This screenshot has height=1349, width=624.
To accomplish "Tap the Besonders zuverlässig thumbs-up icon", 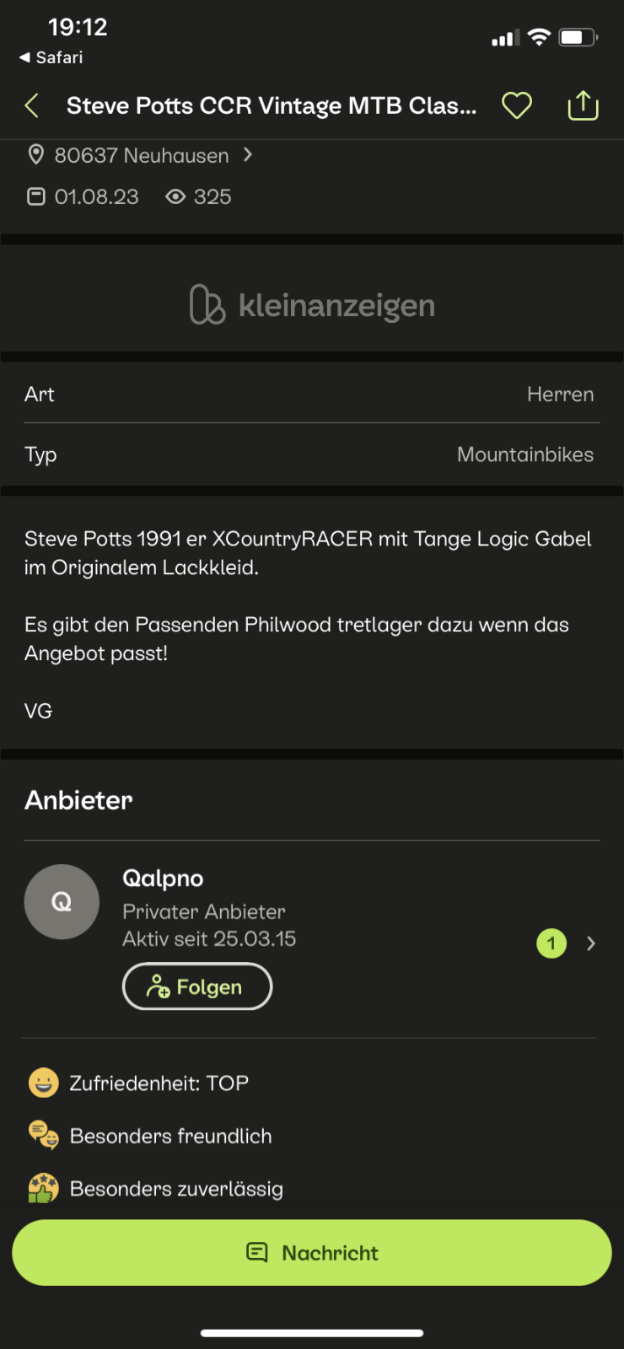I will (43, 1188).
